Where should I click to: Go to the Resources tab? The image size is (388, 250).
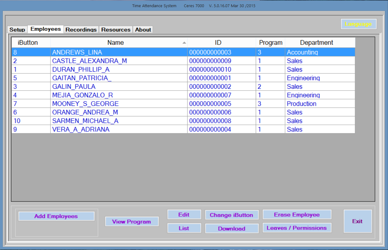point(116,30)
